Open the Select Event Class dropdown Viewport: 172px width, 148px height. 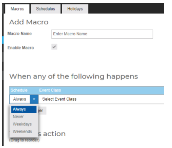102,99
